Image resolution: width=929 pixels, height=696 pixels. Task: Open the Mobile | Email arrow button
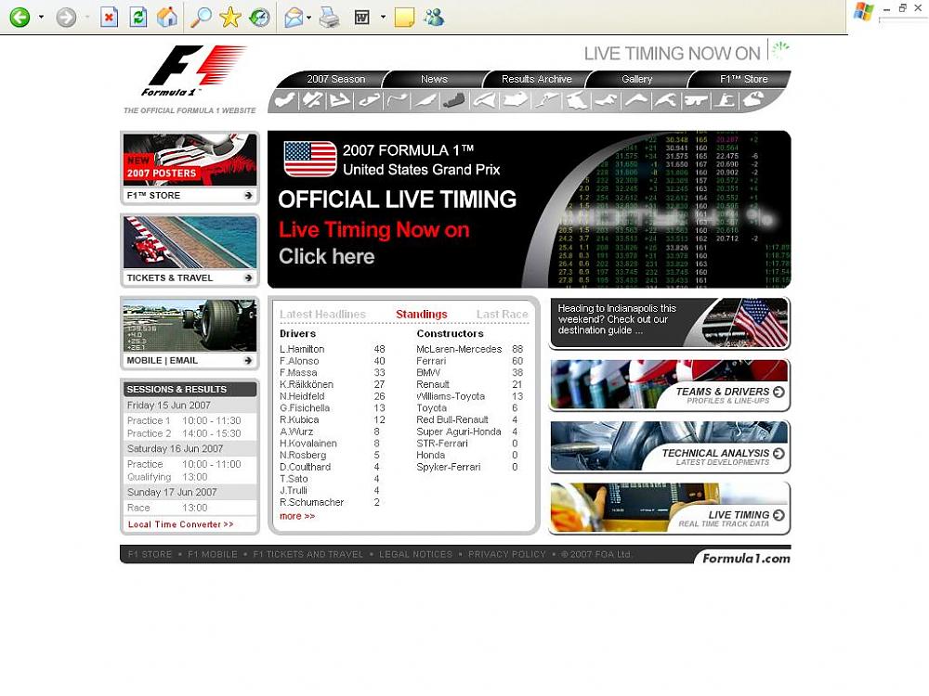(x=248, y=360)
